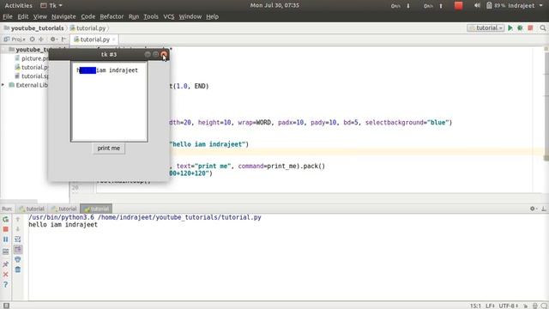This screenshot has width=549, height=309.
Task: Close the tutorial.py editor tab
Action: (113, 39)
